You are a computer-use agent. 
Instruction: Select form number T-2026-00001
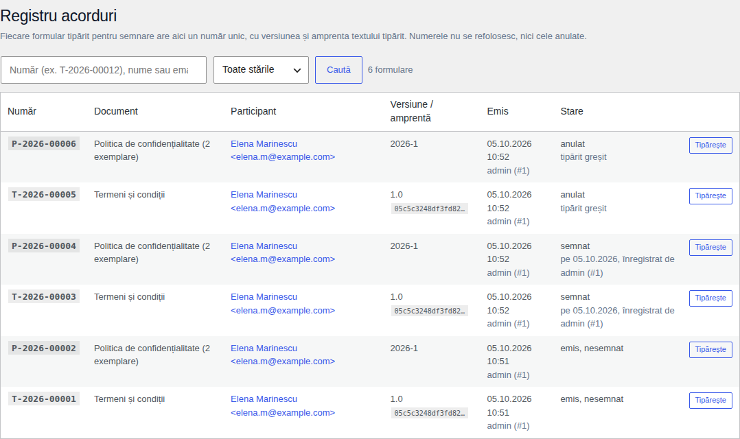pos(44,399)
